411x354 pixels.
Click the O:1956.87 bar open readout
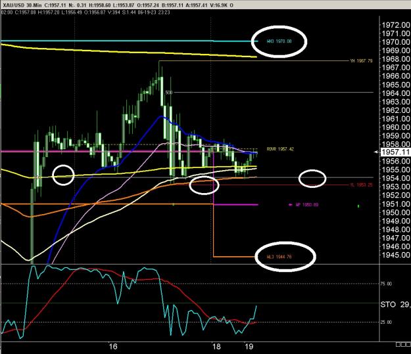pyautogui.click(x=95, y=12)
